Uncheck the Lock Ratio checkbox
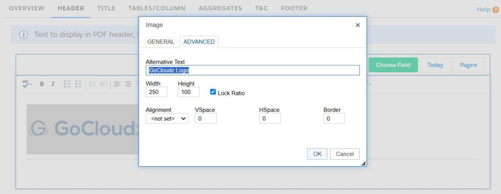 click(213, 92)
